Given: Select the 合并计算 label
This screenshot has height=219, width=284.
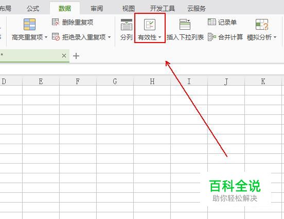Looking at the screenshot, I should (x=230, y=37).
